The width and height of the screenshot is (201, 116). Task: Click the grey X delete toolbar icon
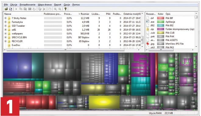click(x=44, y=9)
